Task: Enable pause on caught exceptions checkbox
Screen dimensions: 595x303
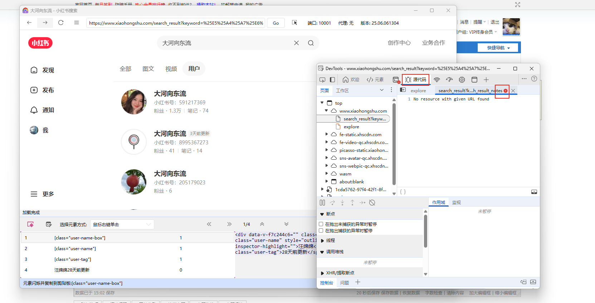Action: (x=321, y=231)
